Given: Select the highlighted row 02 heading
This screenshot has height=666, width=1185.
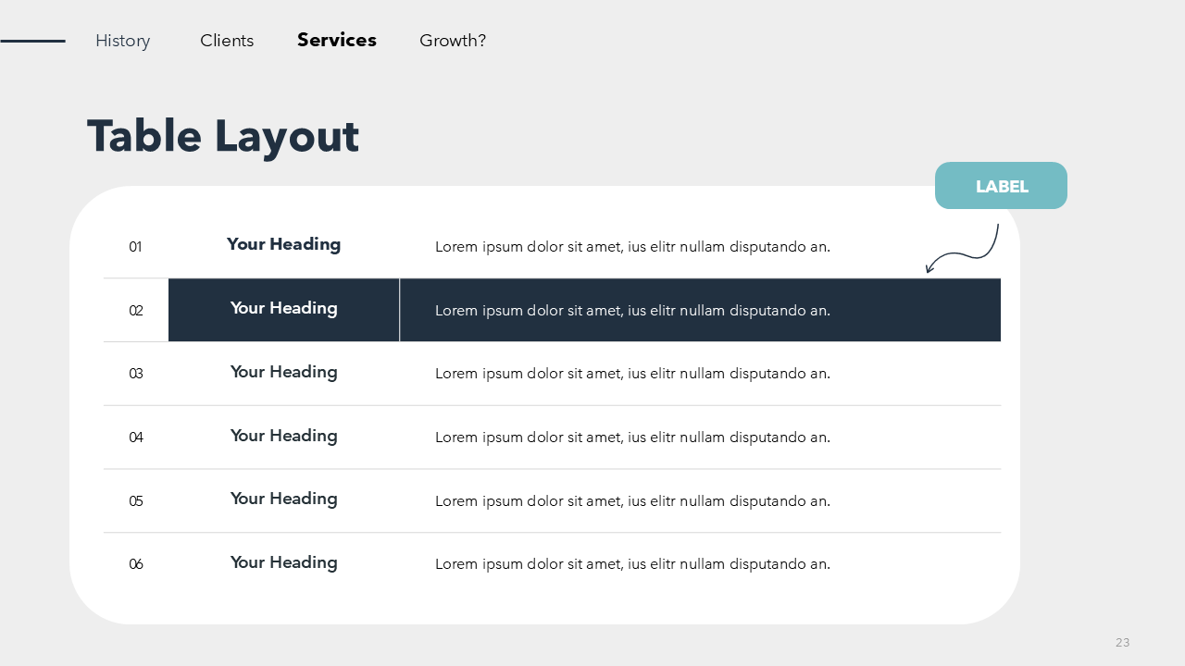Looking at the screenshot, I should point(283,309).
